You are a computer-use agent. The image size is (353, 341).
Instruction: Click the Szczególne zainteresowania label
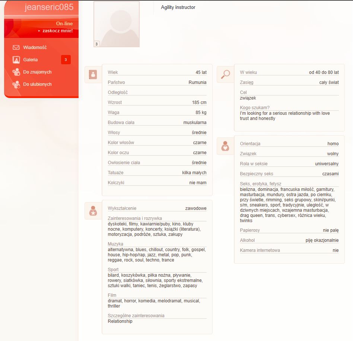(x=136, y=316)
